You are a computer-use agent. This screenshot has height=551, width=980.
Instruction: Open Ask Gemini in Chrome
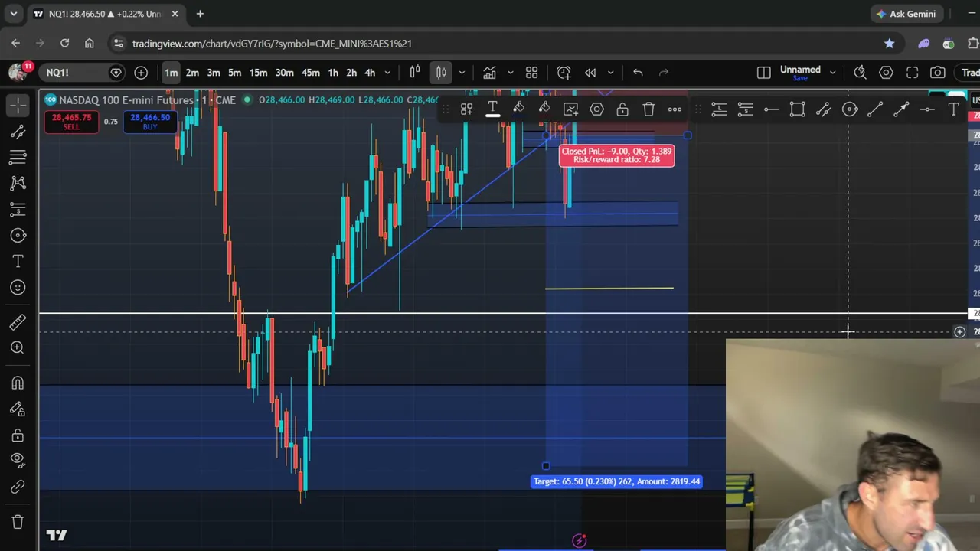click(907, 14)
